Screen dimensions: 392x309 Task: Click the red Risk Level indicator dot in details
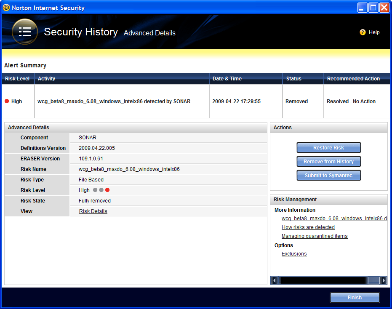pos(107,190)
